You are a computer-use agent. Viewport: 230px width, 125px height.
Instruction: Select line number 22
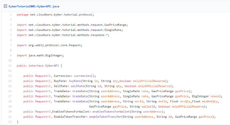coord(10,122)
